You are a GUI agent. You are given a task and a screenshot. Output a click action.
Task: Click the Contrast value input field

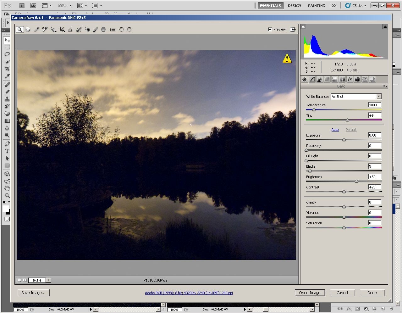375,187
